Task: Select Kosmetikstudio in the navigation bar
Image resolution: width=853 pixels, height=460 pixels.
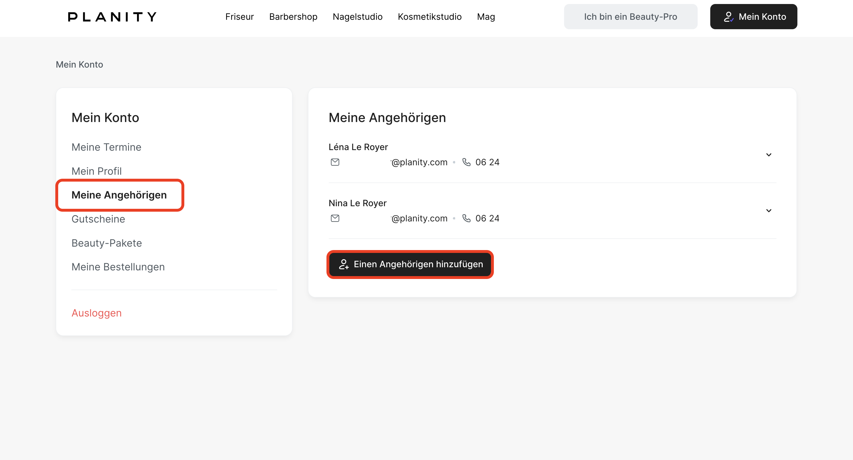Action: click(429, 17)
